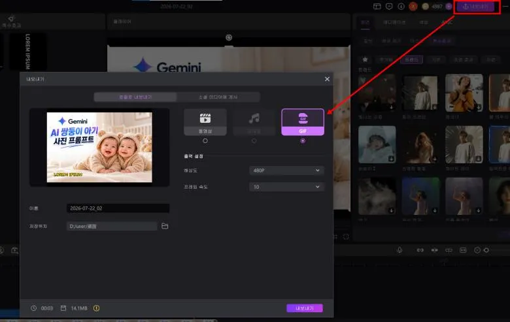Open the feedback message icon in top bar
Viewport: 510px width, 322px height.
pyautogui.click(x=389, y=7)
